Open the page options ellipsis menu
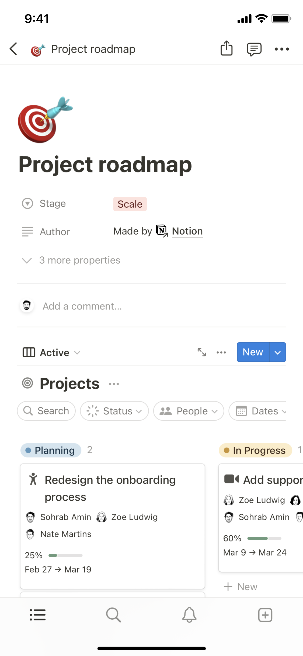 (282, 49)
